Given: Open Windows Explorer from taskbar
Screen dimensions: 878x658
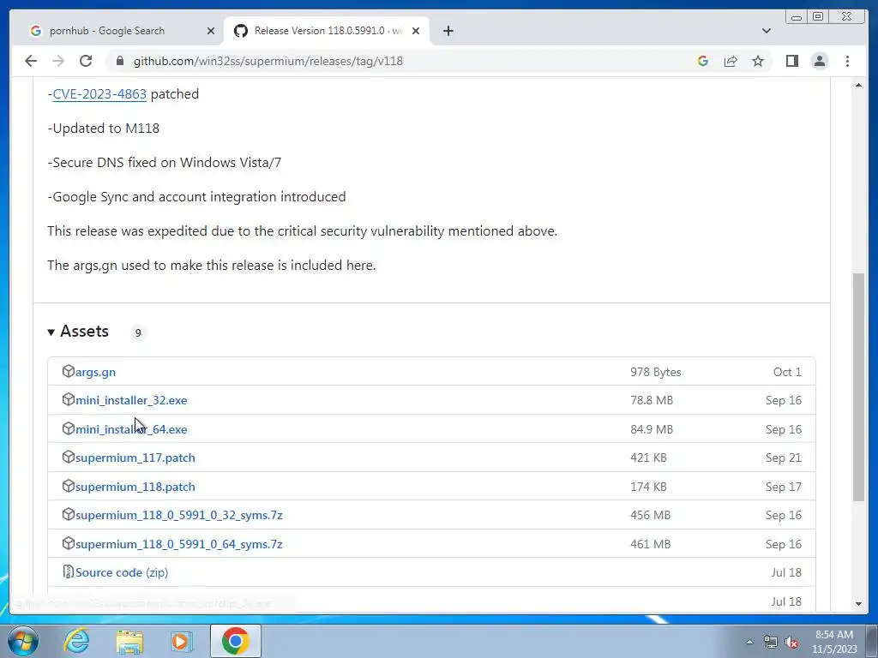Looking at the screenshot, I should [129, 641].
